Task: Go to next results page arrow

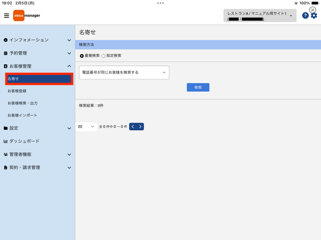Action: click(x=140, y=127)
